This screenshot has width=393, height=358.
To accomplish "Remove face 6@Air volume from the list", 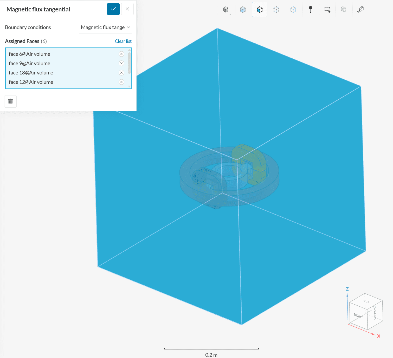I will [x=121, y=54].
